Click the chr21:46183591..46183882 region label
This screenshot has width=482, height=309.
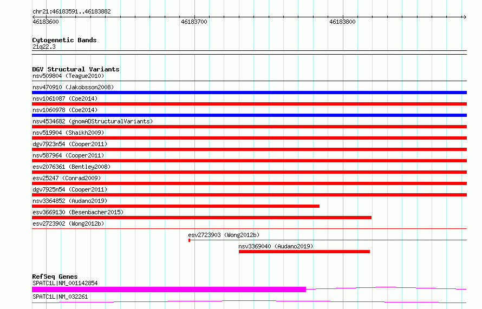point(71,11)
